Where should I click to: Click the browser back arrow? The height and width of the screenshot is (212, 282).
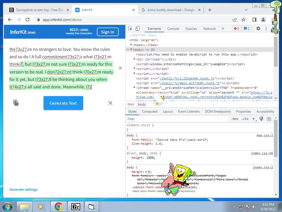10,20
